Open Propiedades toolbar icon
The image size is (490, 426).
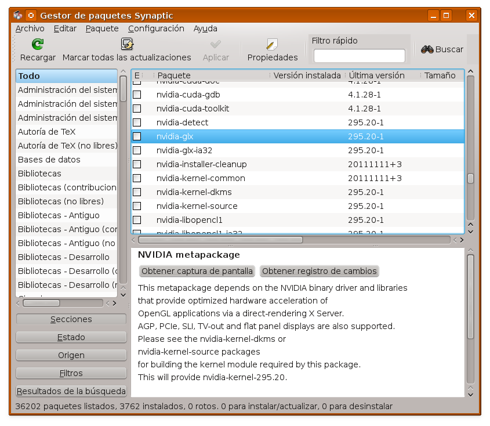[272, 44]
